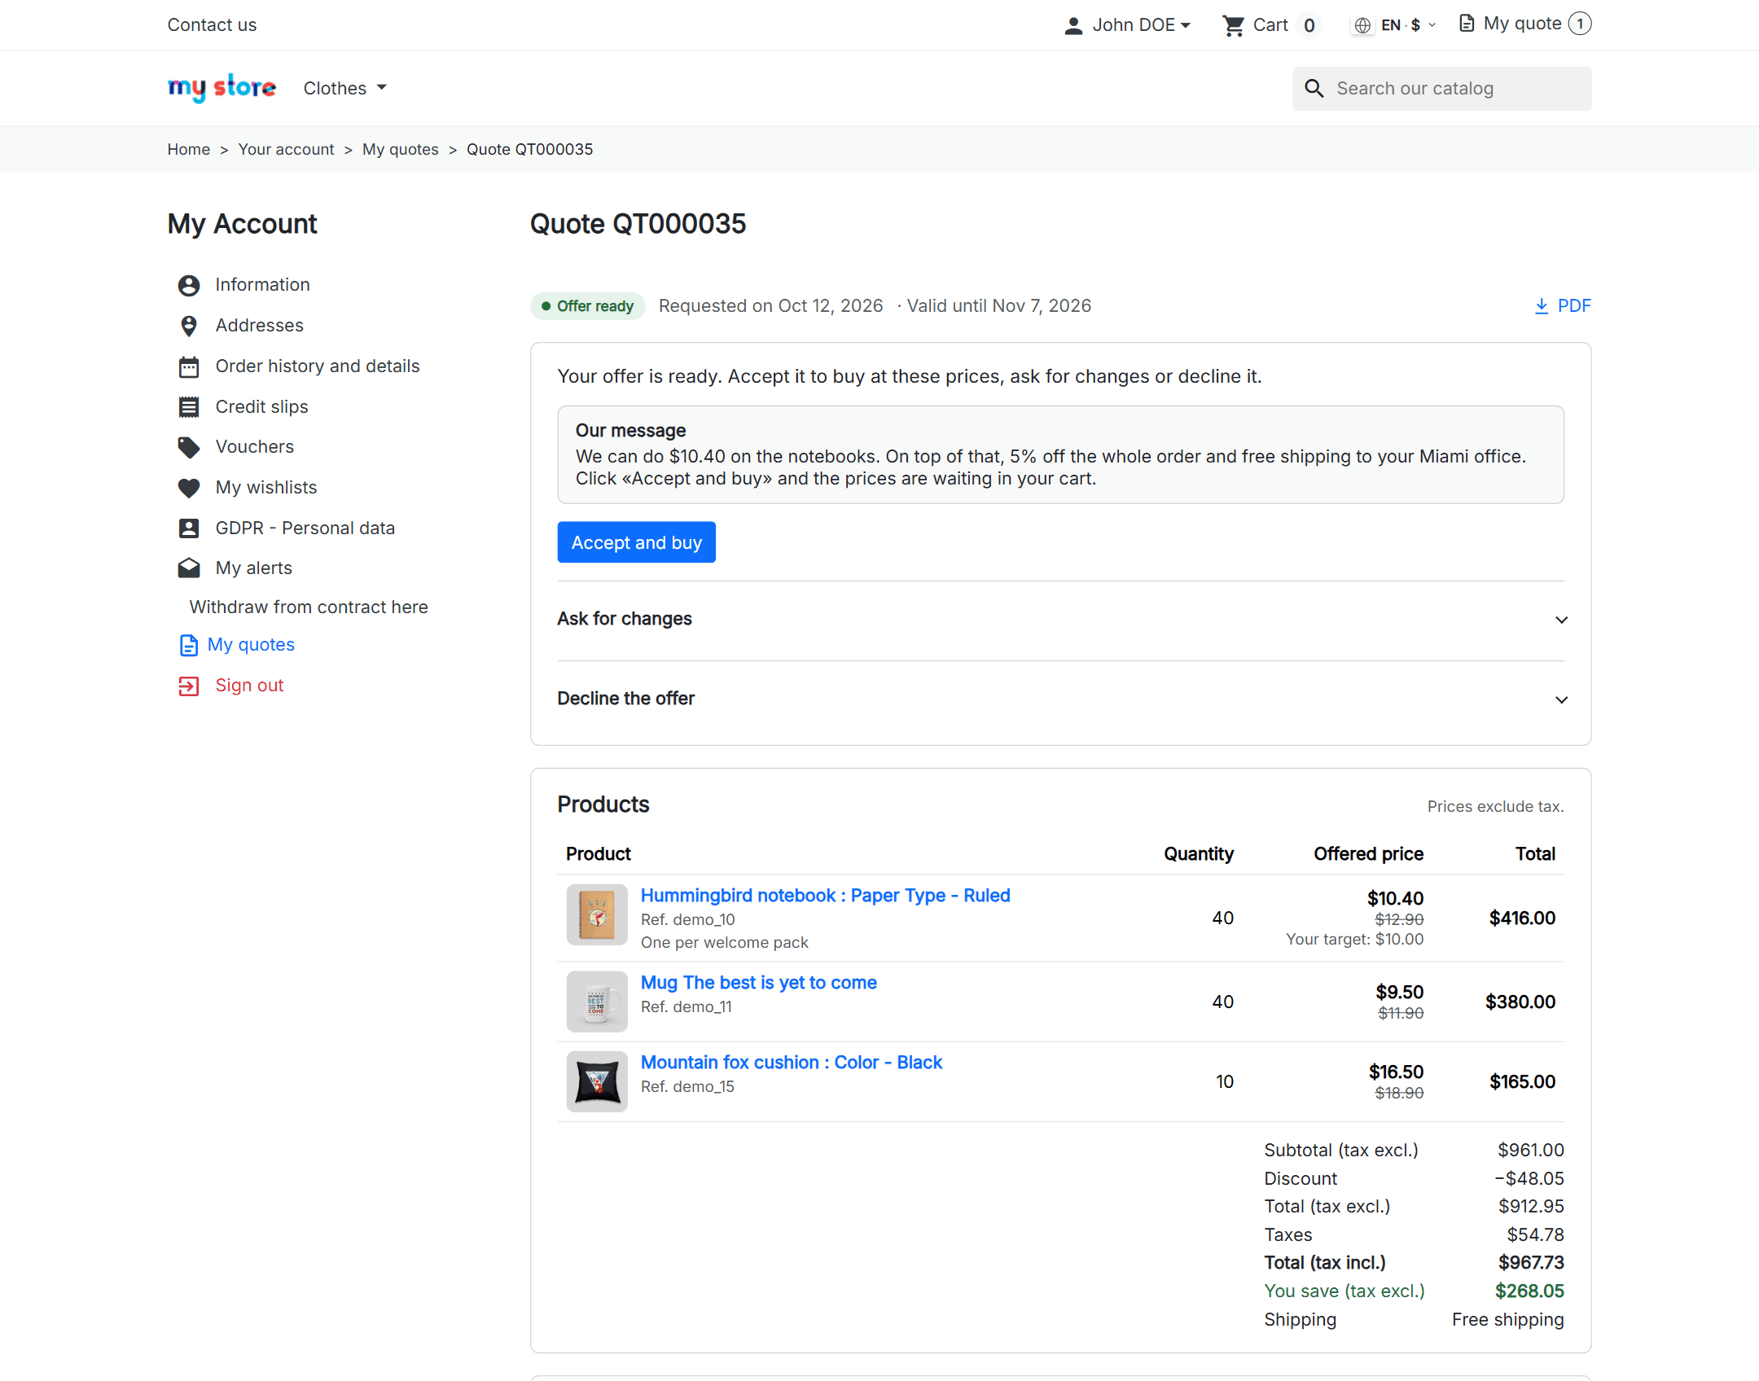Image resolution: width=1759 pixels, height=1381 pixels.
Task: Click the globe language icon
Action: pyautogui.click(x=1362, y=26)
